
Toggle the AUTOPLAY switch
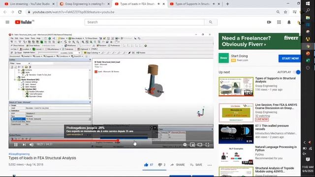click(x=297, y=72)
